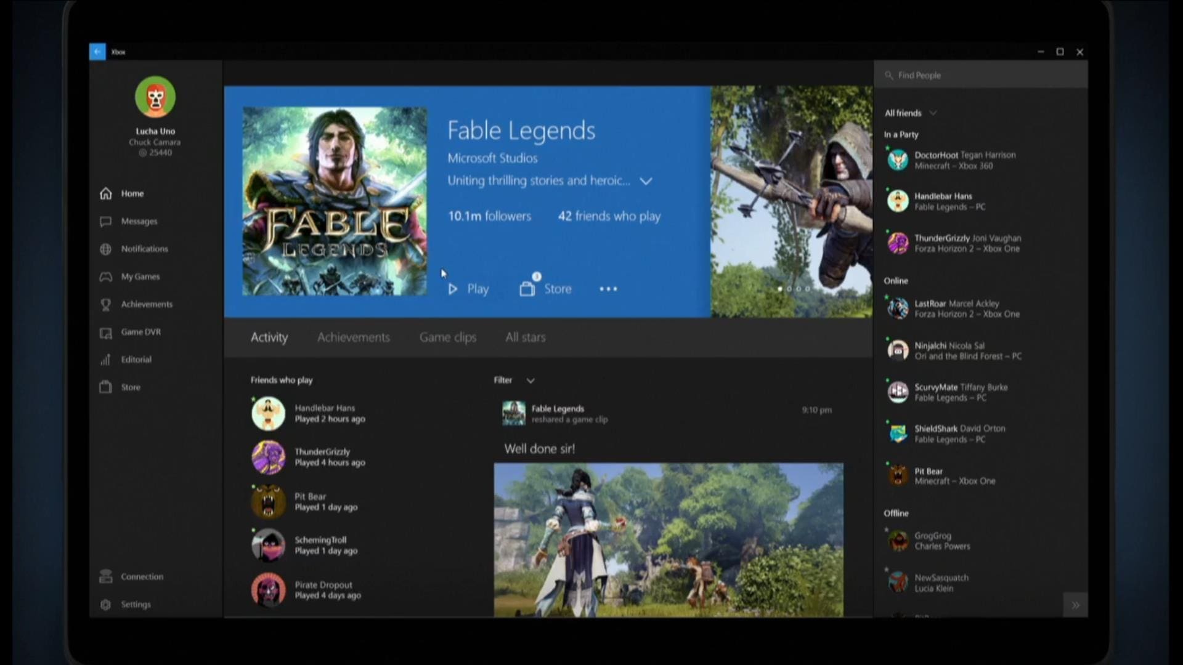Open LastRoar avatar in online list

point(898,308)
